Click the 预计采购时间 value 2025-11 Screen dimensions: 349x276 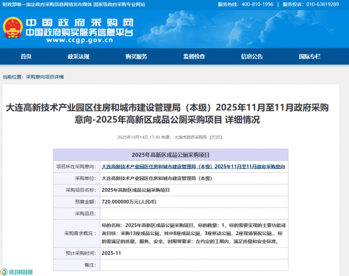110,253
